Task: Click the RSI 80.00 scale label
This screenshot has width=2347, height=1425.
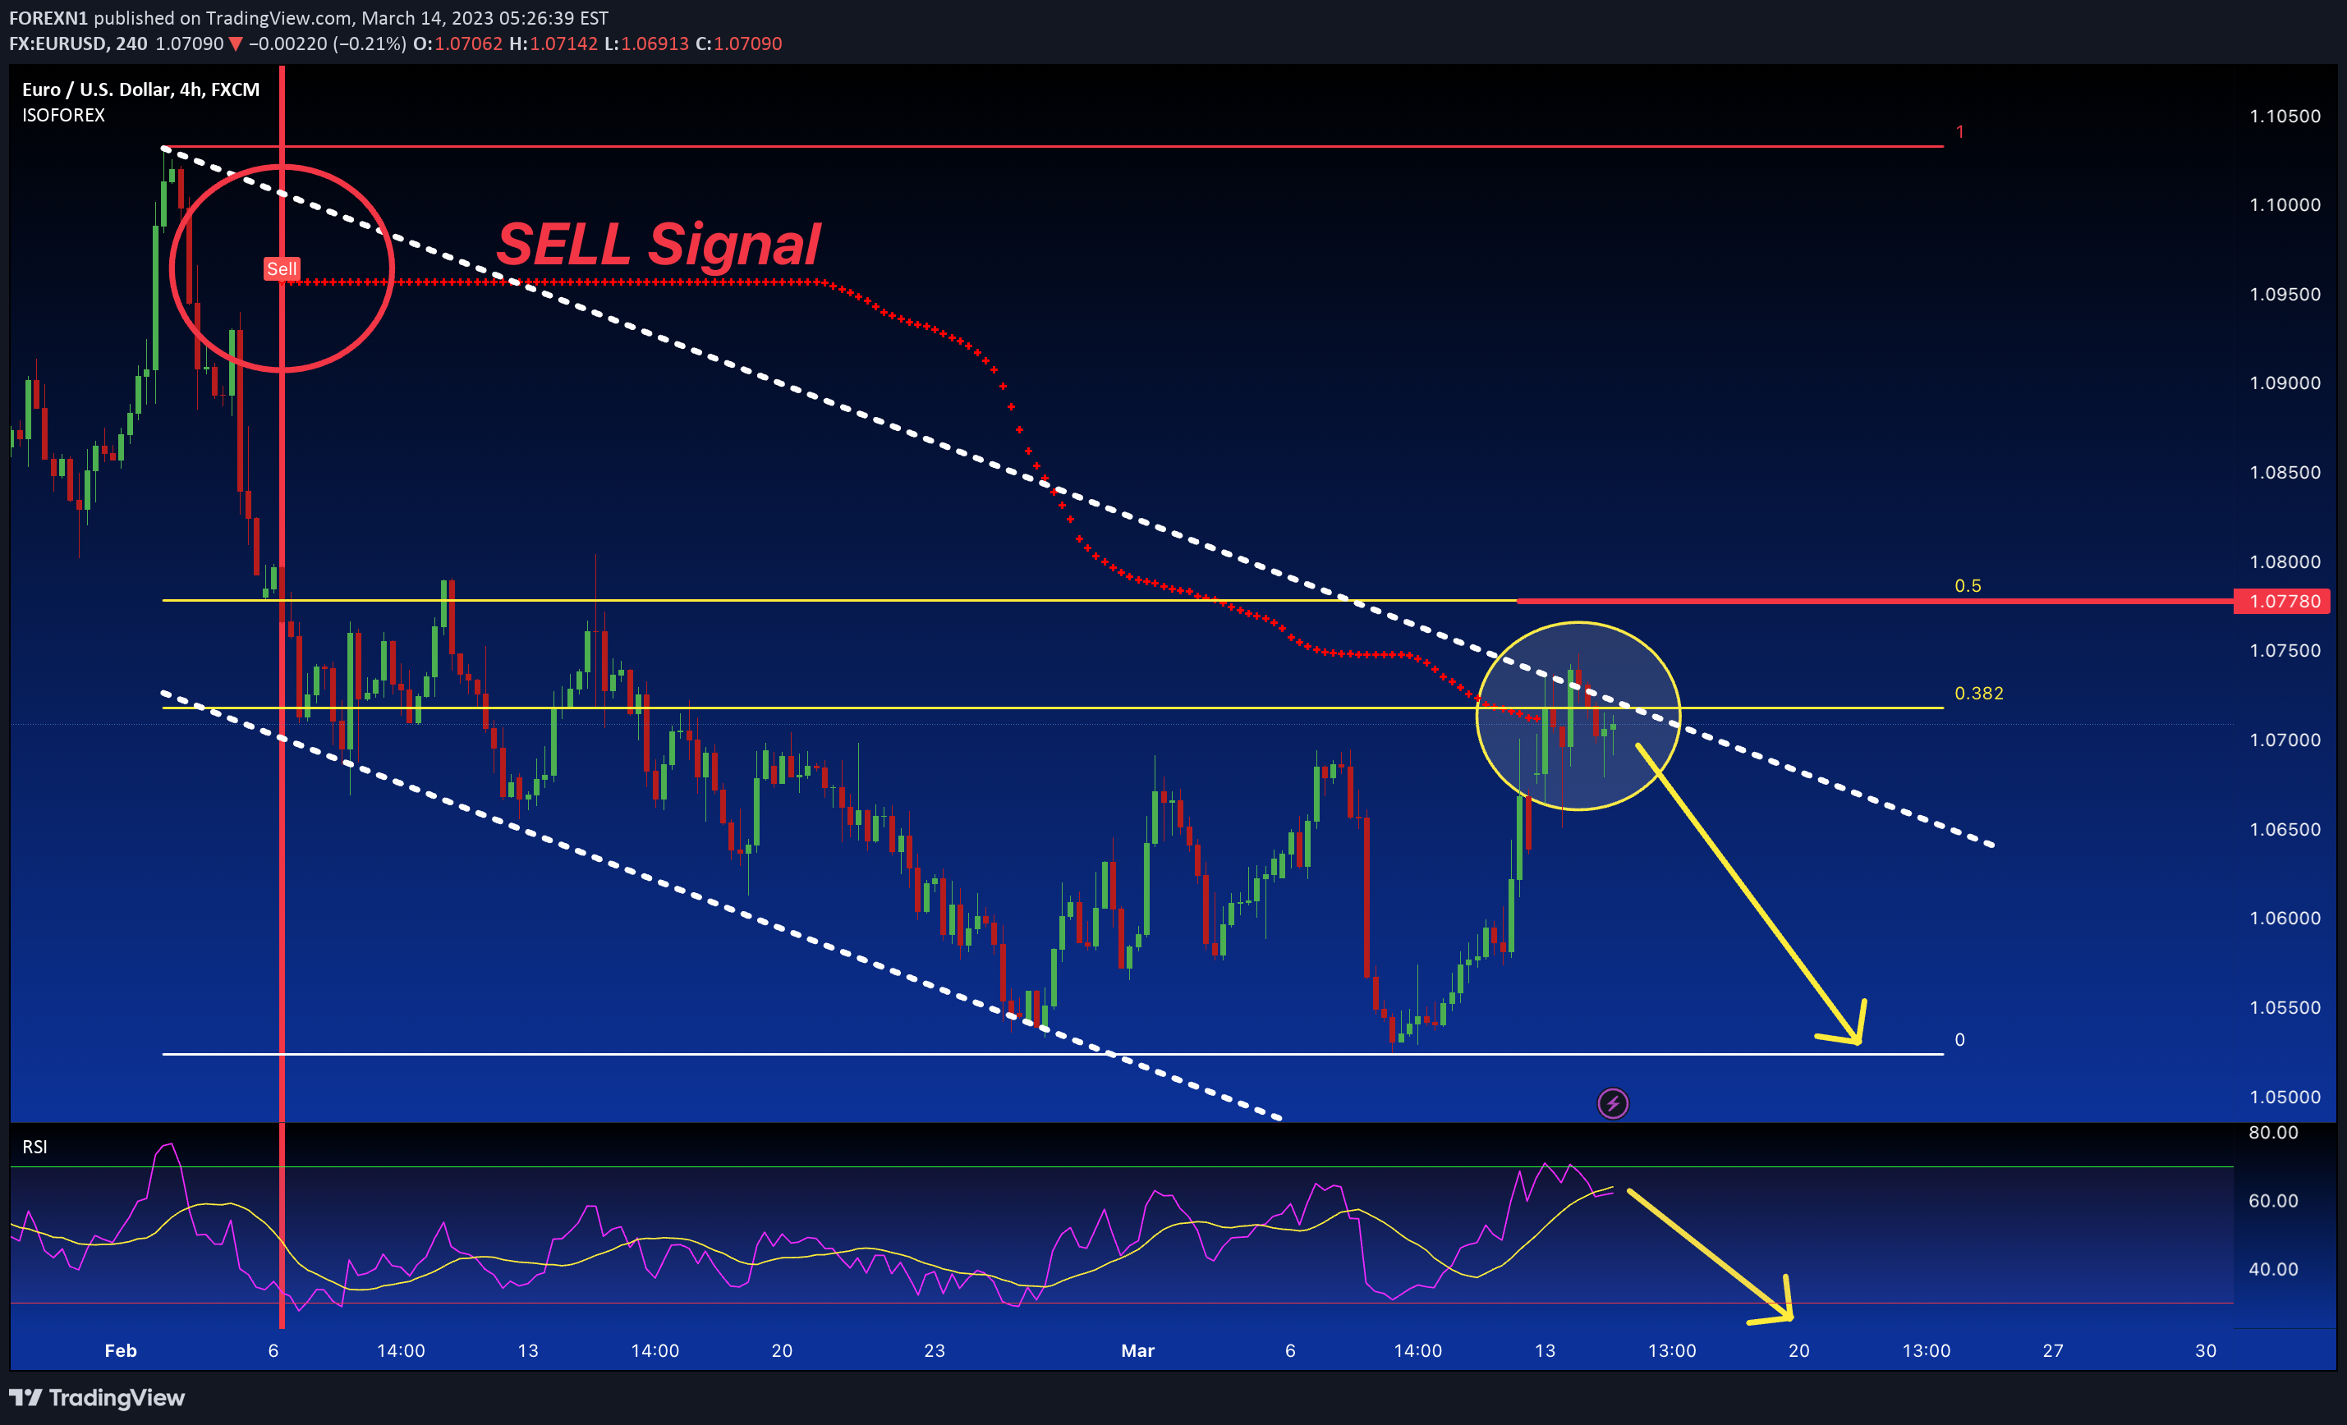Action: (2273, 1132)
